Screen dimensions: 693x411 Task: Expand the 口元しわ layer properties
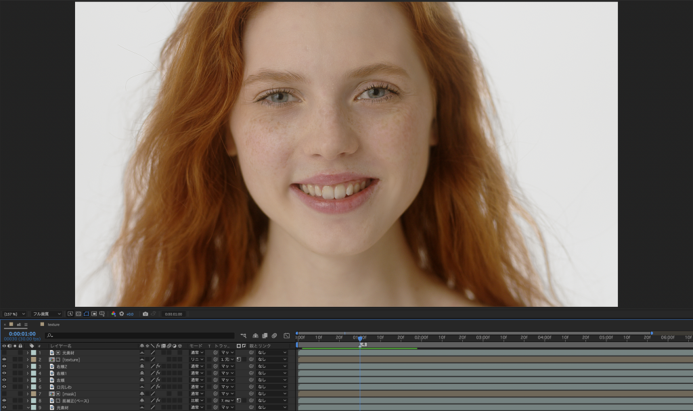28,387
